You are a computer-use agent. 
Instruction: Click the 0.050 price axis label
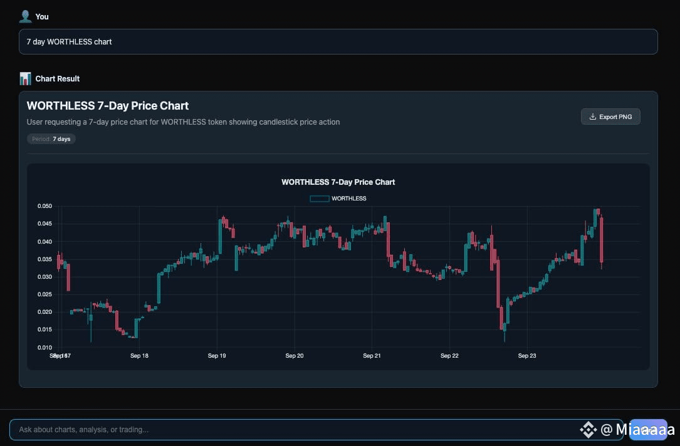tap(44, 206)
